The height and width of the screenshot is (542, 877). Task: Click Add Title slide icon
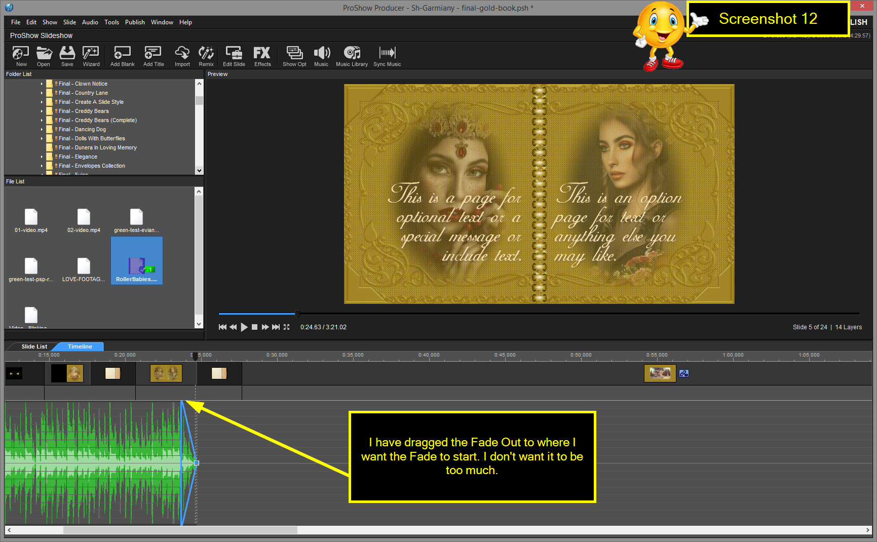[154, 56]
